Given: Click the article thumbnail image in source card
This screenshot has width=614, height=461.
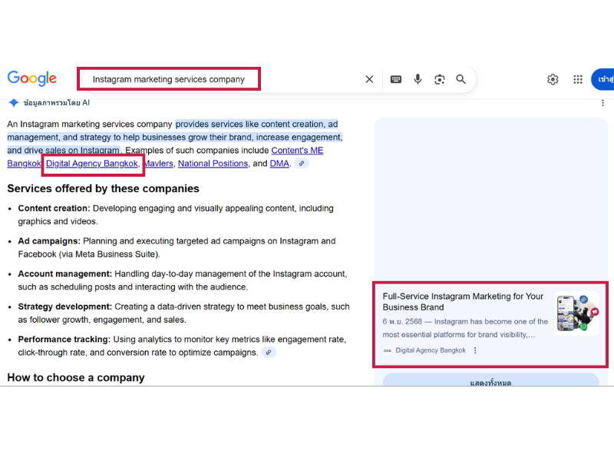Looking at the screenshot, I should pyautogui.click(x=576, y=313).
